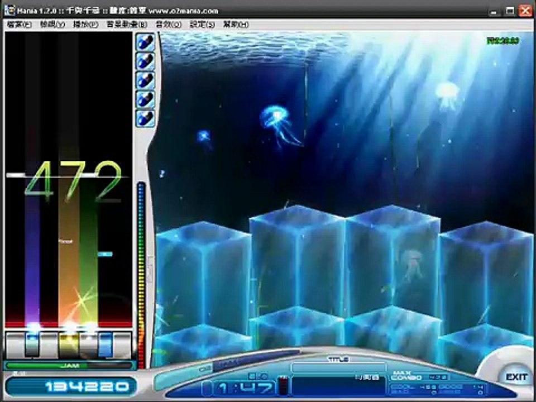The image size is (536, 402).
Task: Click the 1:47 song timer
Action: [x=246, y=389]
